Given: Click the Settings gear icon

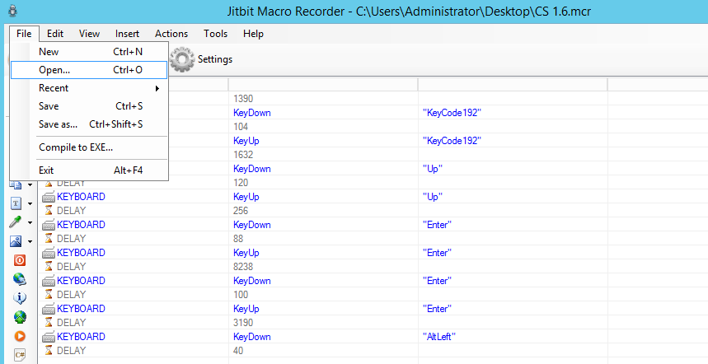Looking at the screenshot, I should coord(182,59).
